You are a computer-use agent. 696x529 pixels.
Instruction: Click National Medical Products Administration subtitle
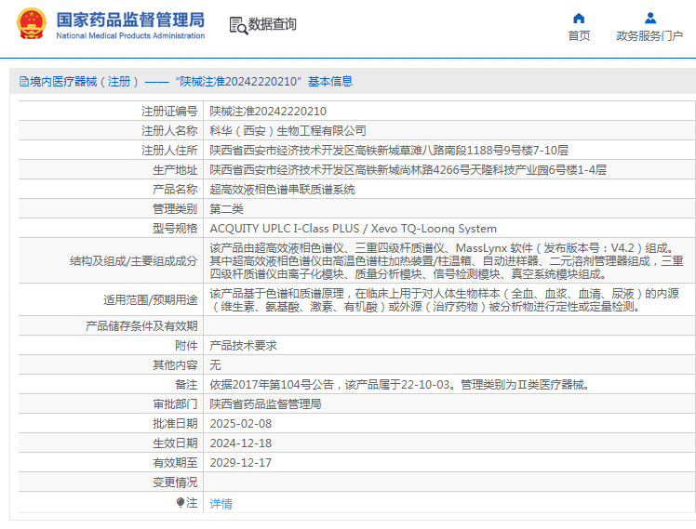click(130, 35)
